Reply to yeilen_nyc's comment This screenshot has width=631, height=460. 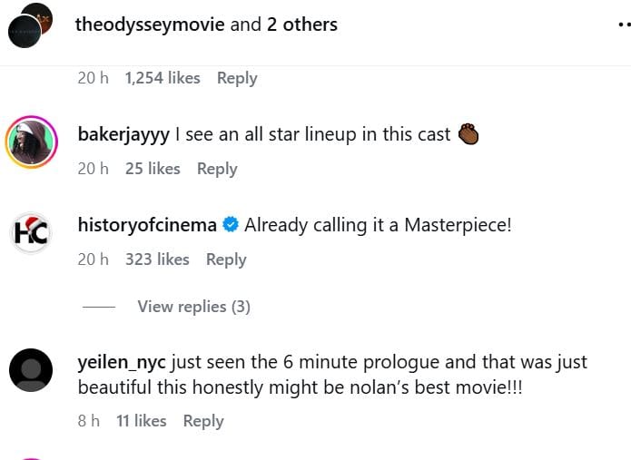203,421
